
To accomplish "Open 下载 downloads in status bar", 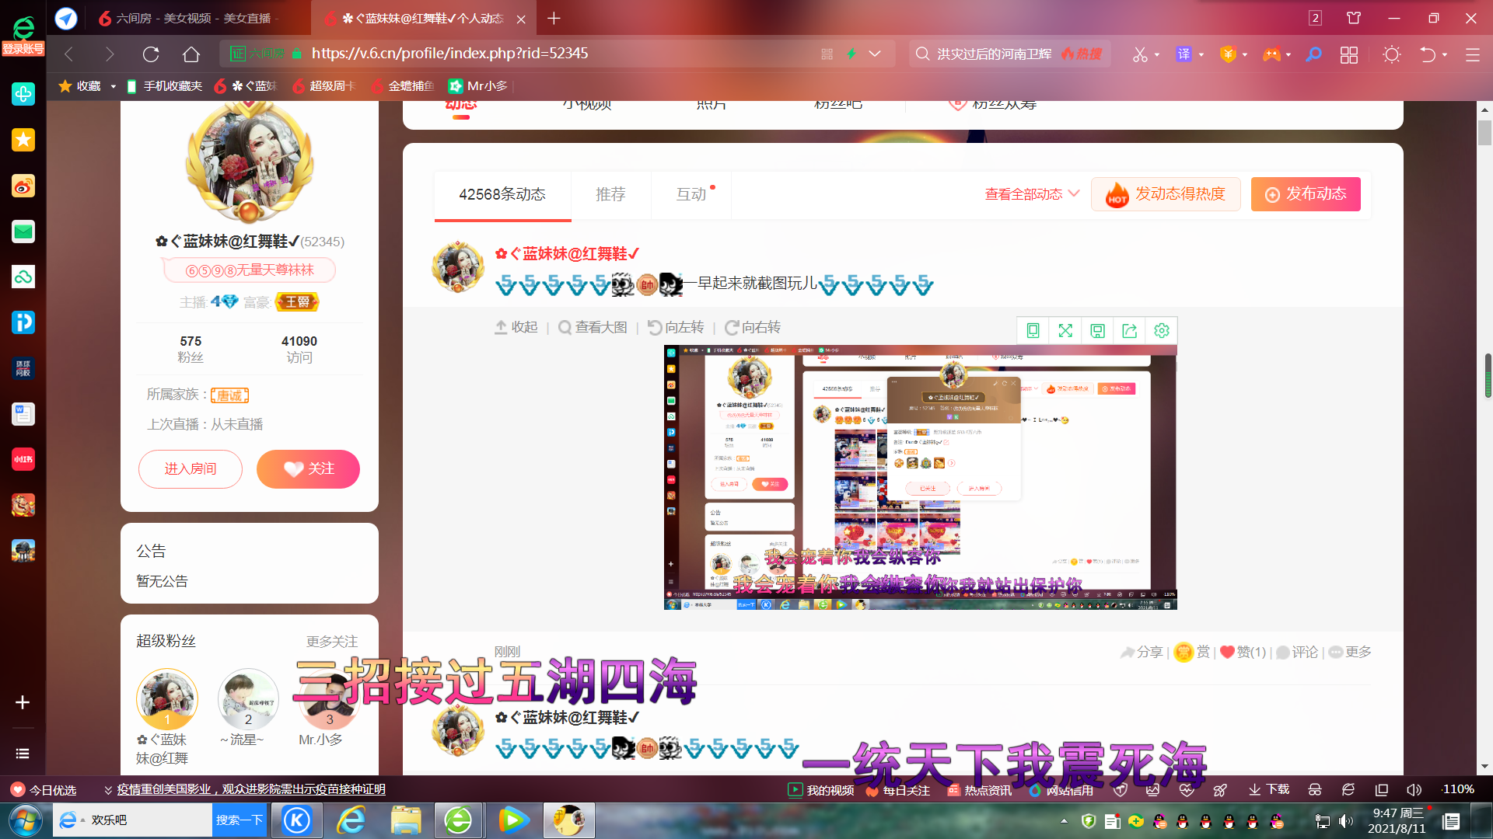I will pyautogui.click(x=1269, y=790).
